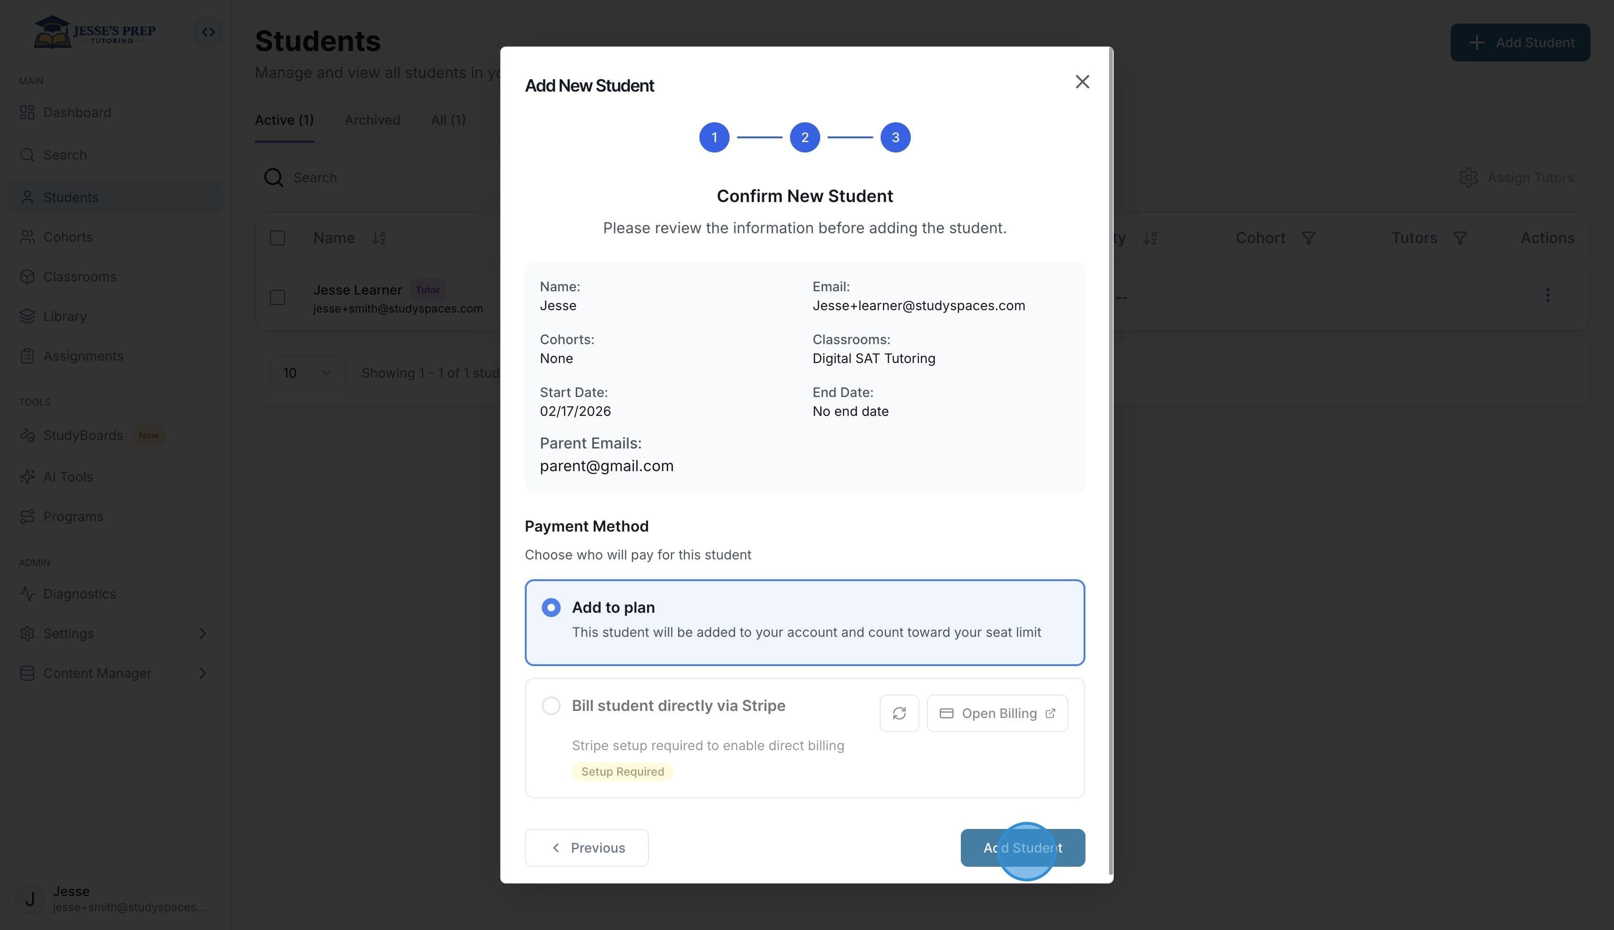Click the StudyBoards New badge
1614x930 pixels.
pos(149,435)
